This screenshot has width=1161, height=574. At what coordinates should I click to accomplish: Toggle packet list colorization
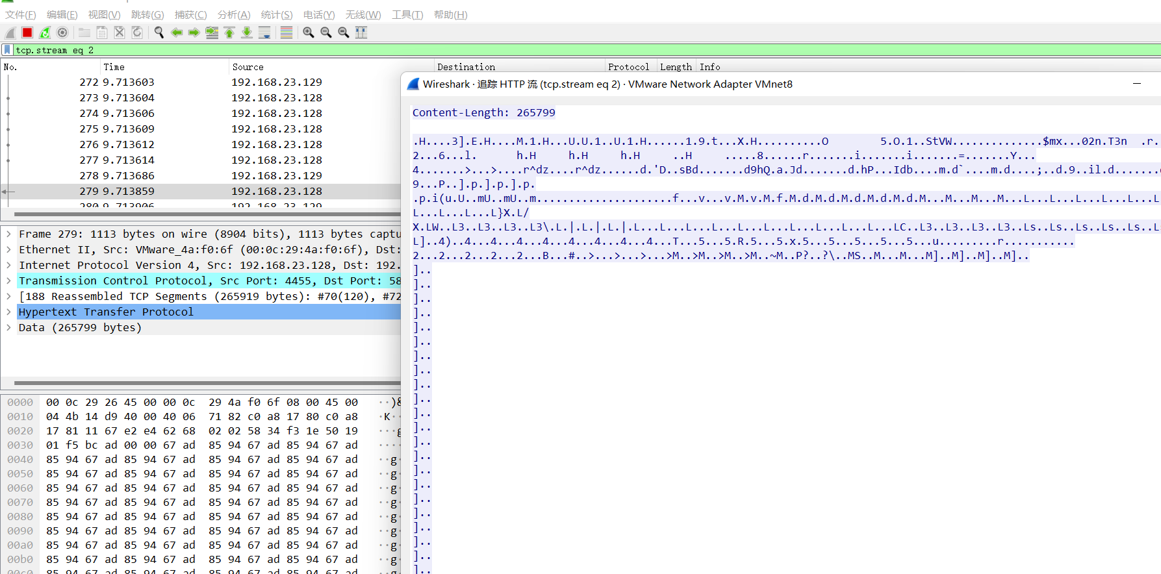pos(287,32)
